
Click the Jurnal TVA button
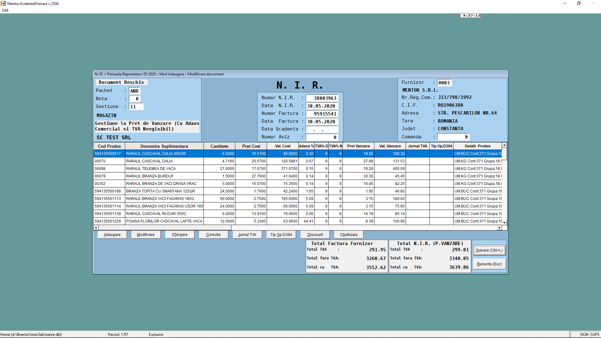(247, 235)
